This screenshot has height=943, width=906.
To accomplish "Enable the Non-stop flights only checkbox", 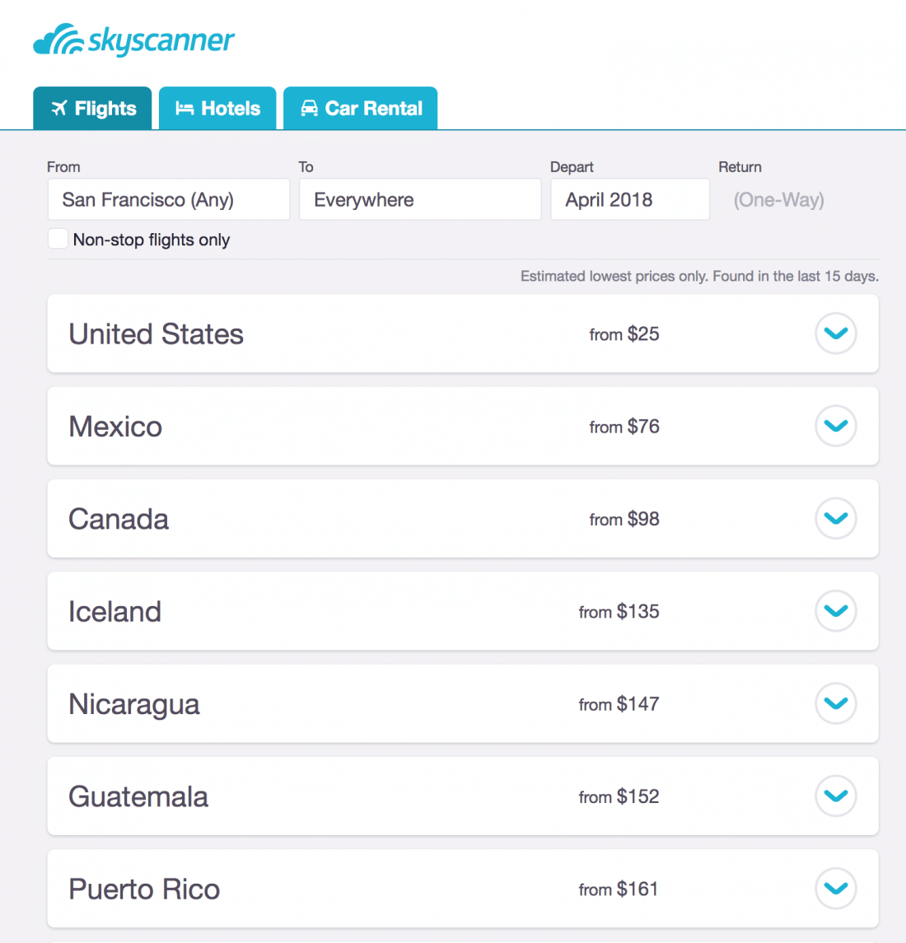I will pyautogui.click(x=58, y=239).
